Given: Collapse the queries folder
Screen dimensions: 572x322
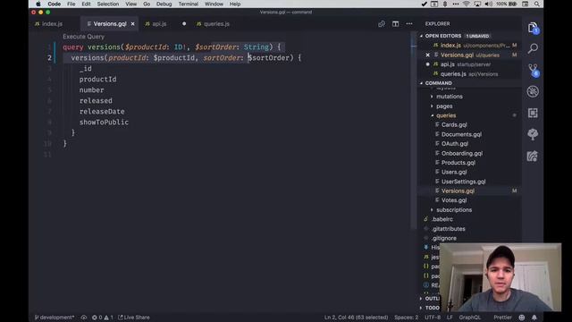Looking at the screenshot, I should click(x=432, y=115).
